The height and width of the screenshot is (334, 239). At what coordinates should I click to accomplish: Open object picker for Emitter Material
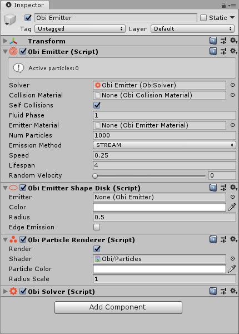click(x=233, y=125)
